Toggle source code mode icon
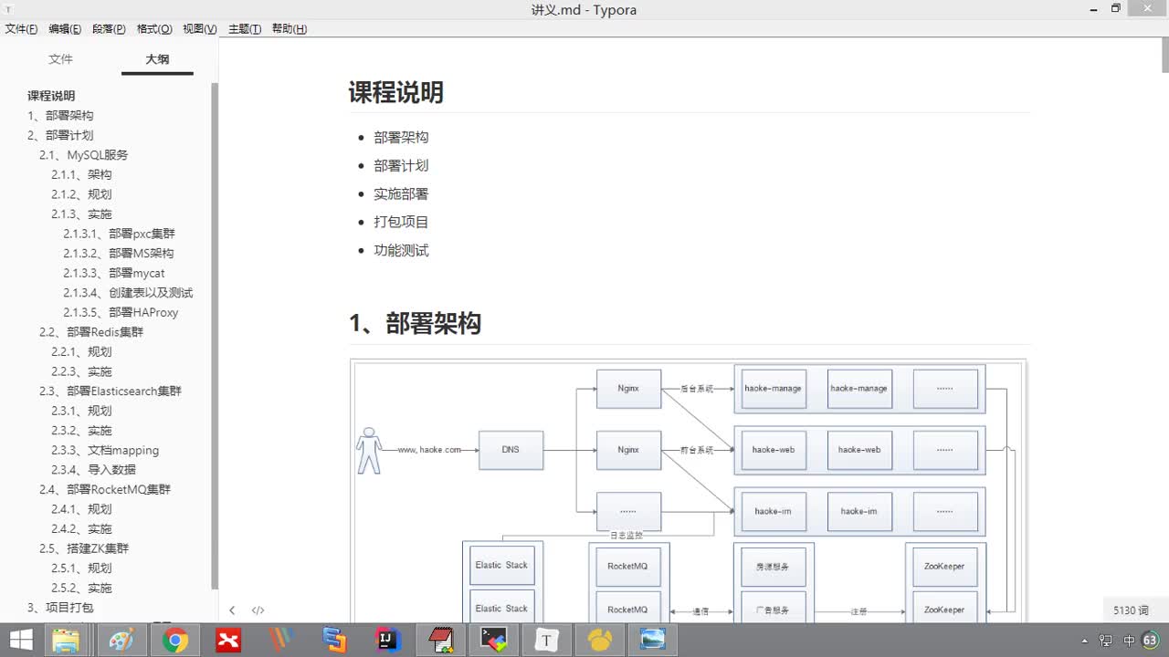Image resolution: width=1169 pixels, height=657 pixels. click(x=258, y=610)
